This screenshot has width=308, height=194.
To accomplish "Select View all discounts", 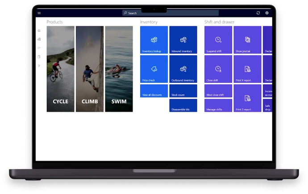I will [154, 91].
